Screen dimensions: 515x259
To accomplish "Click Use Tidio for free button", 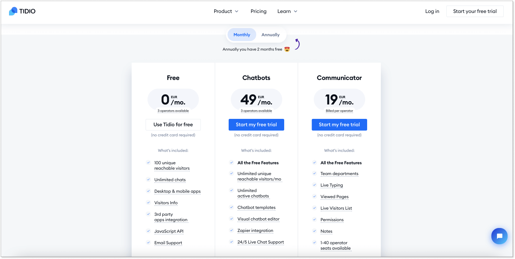I will tap(173, 125).
